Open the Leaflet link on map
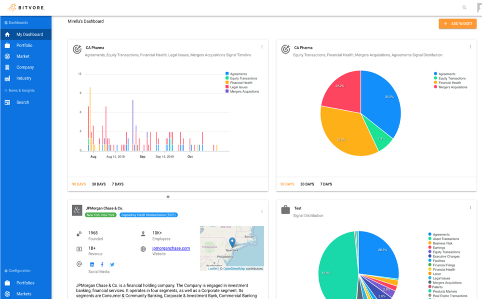 coord(213,269)
